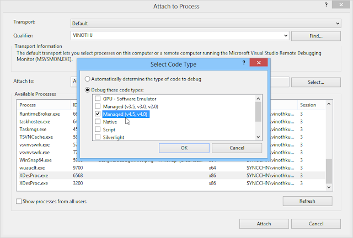Refresh the available processes list
The image size is (353, 238).
point(307,201)
